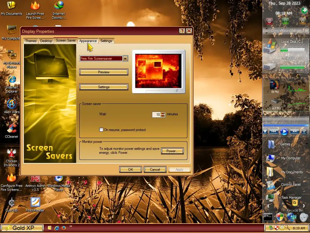Stop playback in sidebar media player
Screen dimensions: 310x233
click(265, 132)
